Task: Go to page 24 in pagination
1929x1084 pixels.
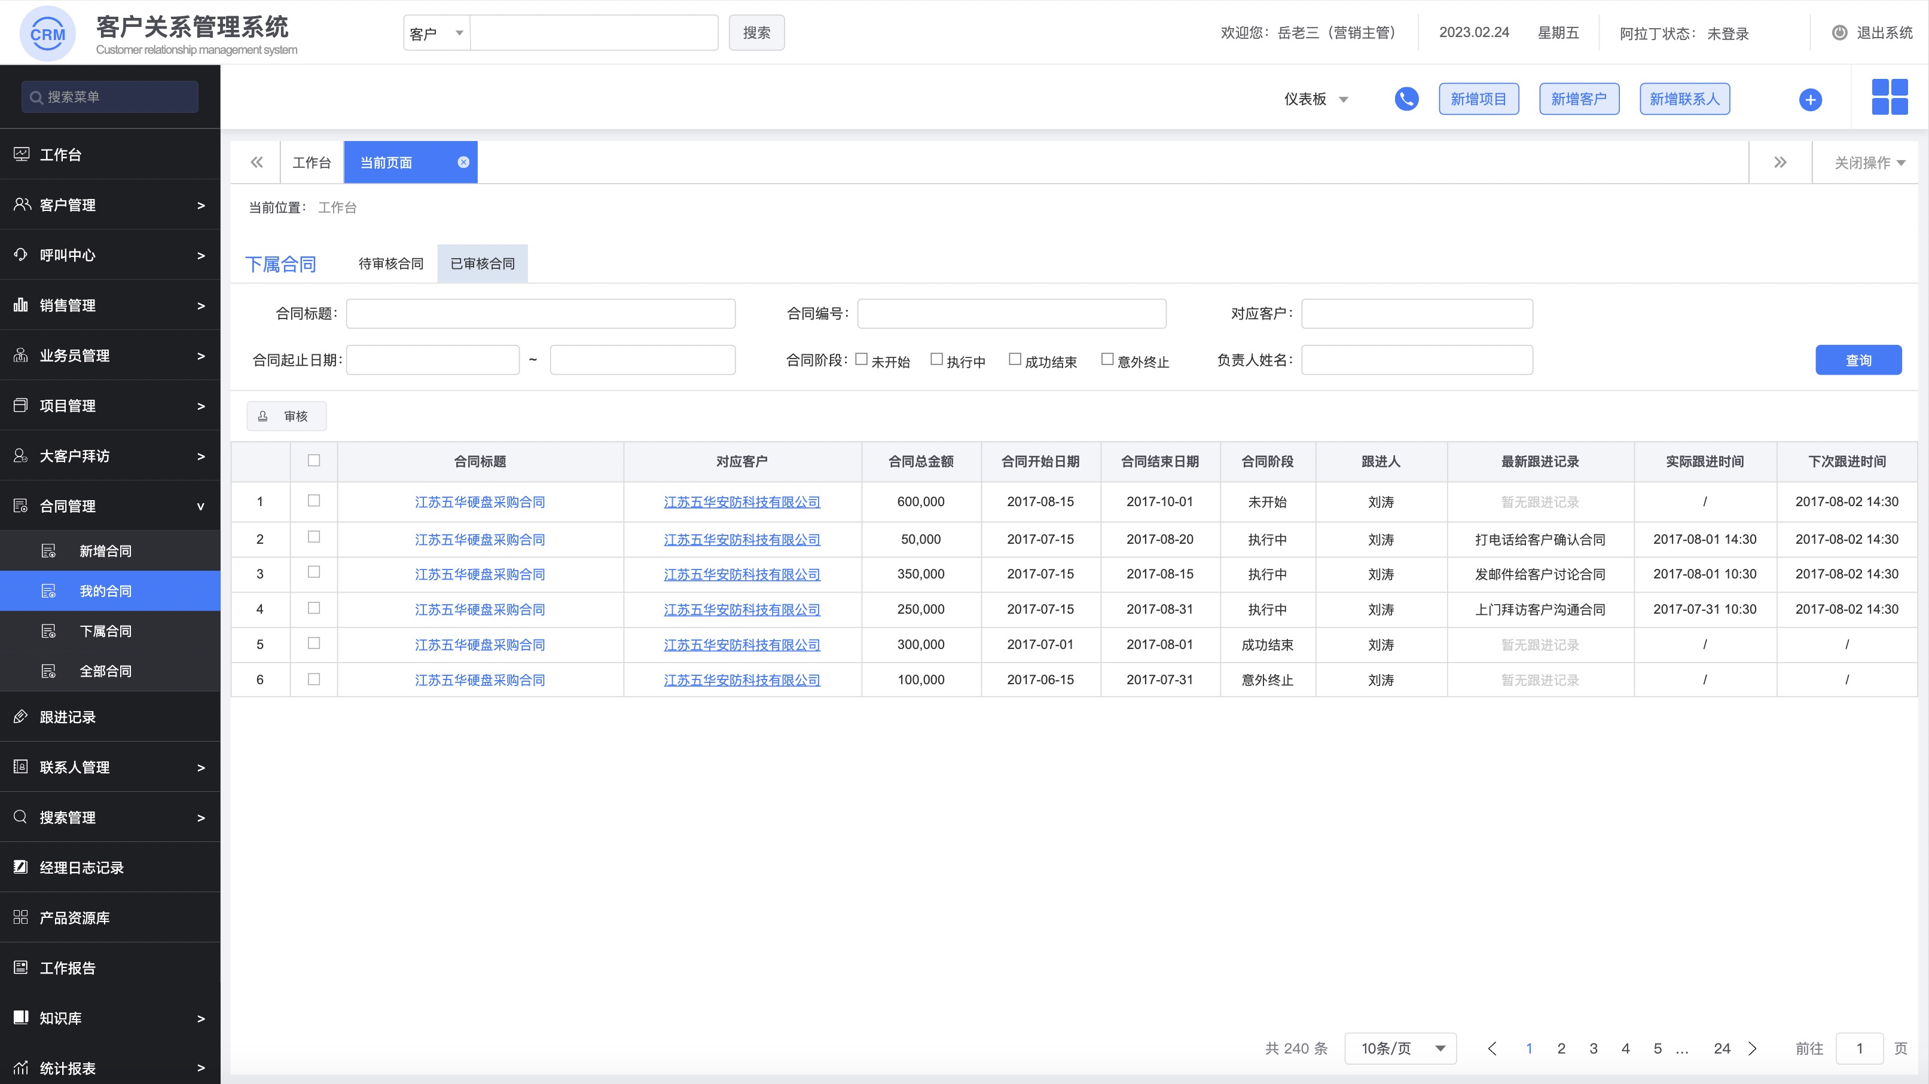Action: coord(1722,1048)
